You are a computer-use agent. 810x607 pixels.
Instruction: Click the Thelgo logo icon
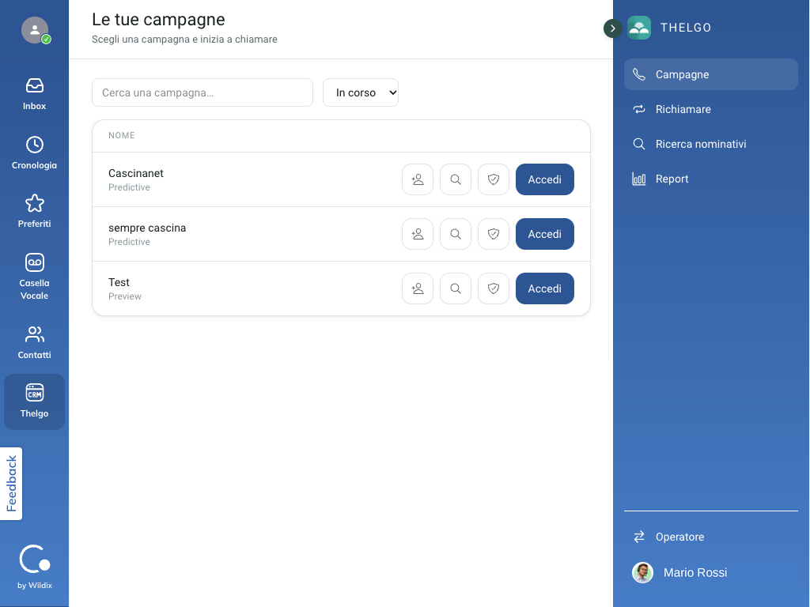click(x=639, y=28)
